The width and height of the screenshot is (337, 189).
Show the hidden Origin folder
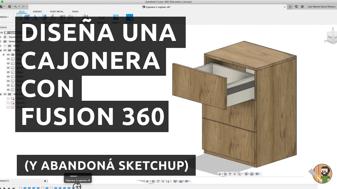click(5, 46)
